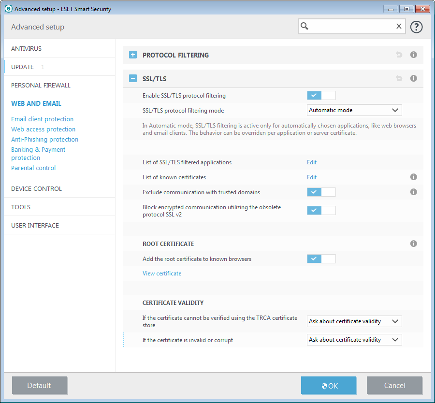The width and height of the screenshot is (435, 403).
Task: Click inside the search input field
Action: pos(348,27)
